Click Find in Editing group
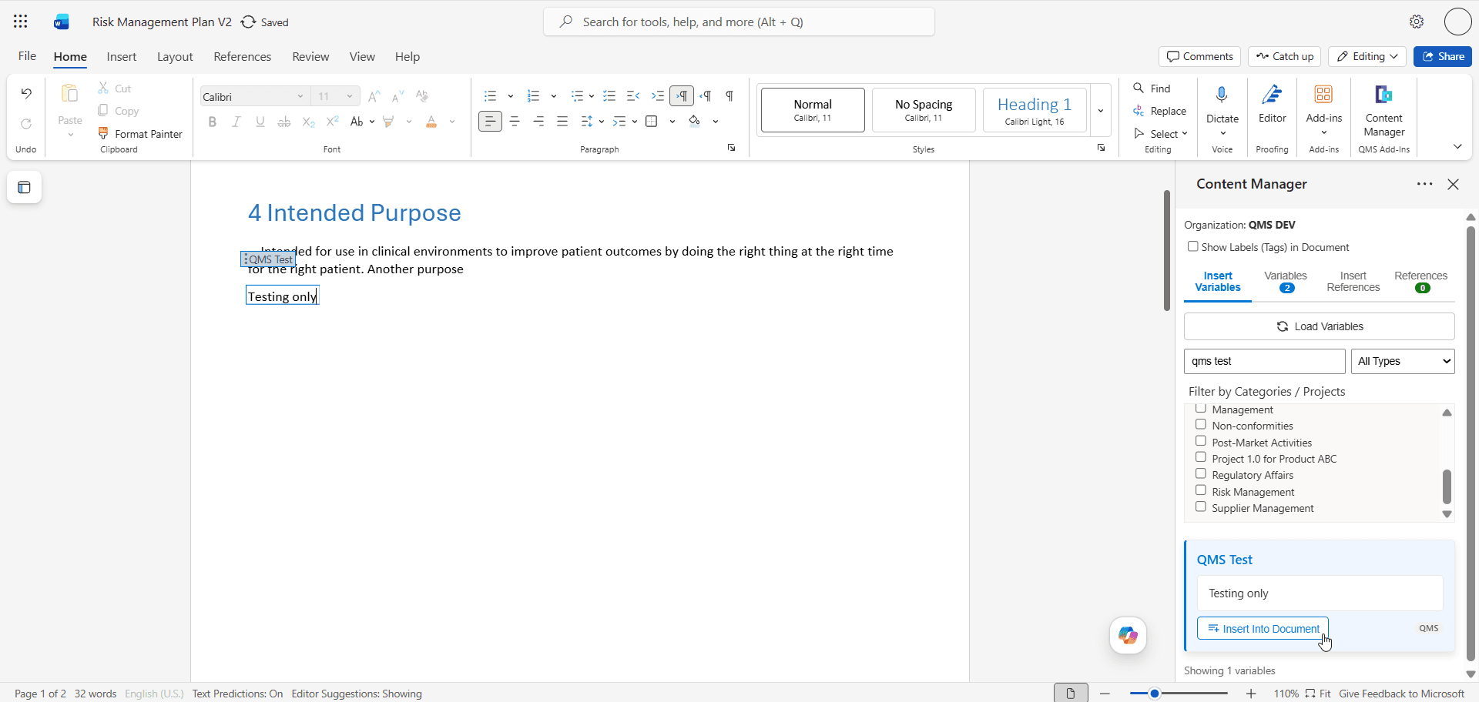 [x=1152, y=89]
